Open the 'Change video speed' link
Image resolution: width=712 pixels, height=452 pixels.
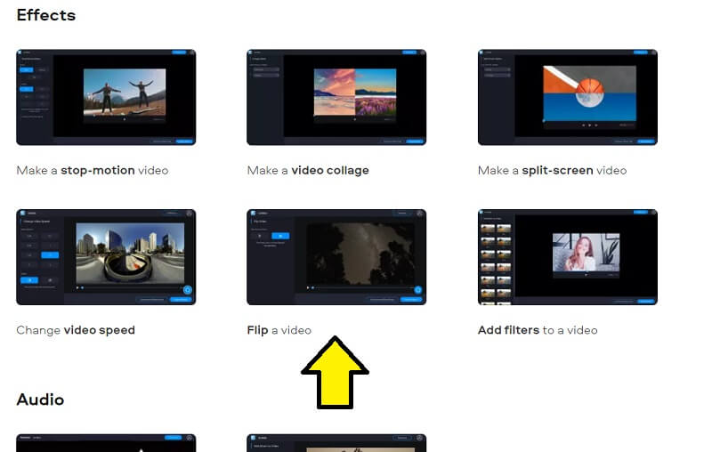pos(76,330)
